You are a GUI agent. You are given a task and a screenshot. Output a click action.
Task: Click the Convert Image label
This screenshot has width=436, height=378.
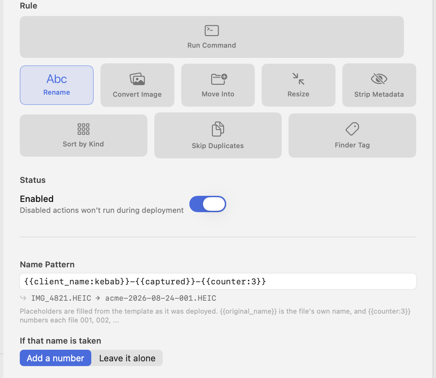pyautogui.click(x=137, y=94)
